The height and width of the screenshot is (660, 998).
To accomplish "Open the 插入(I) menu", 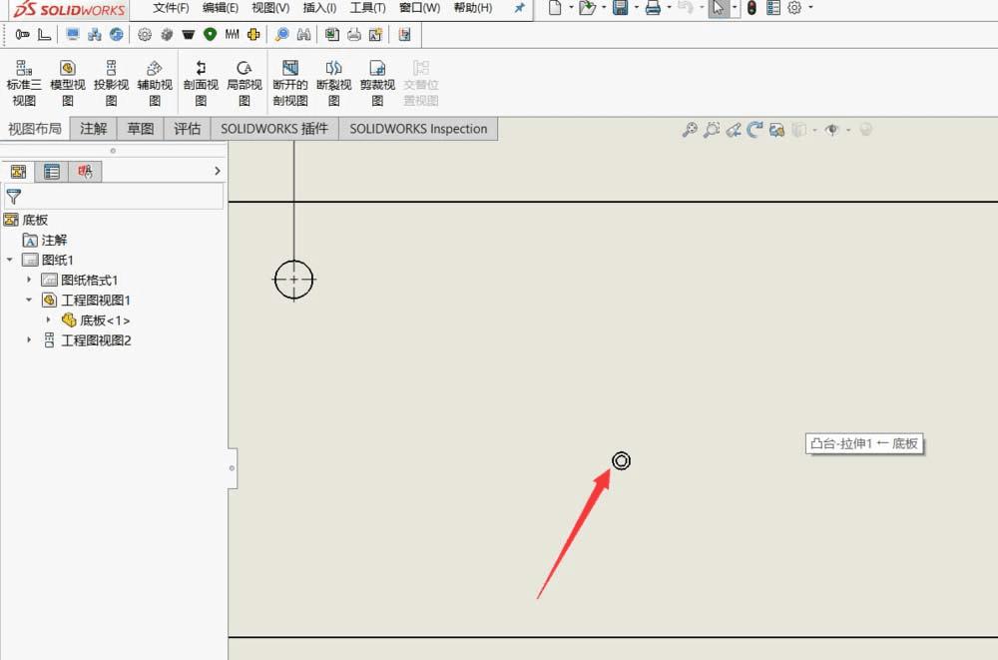I will point(319,8).
